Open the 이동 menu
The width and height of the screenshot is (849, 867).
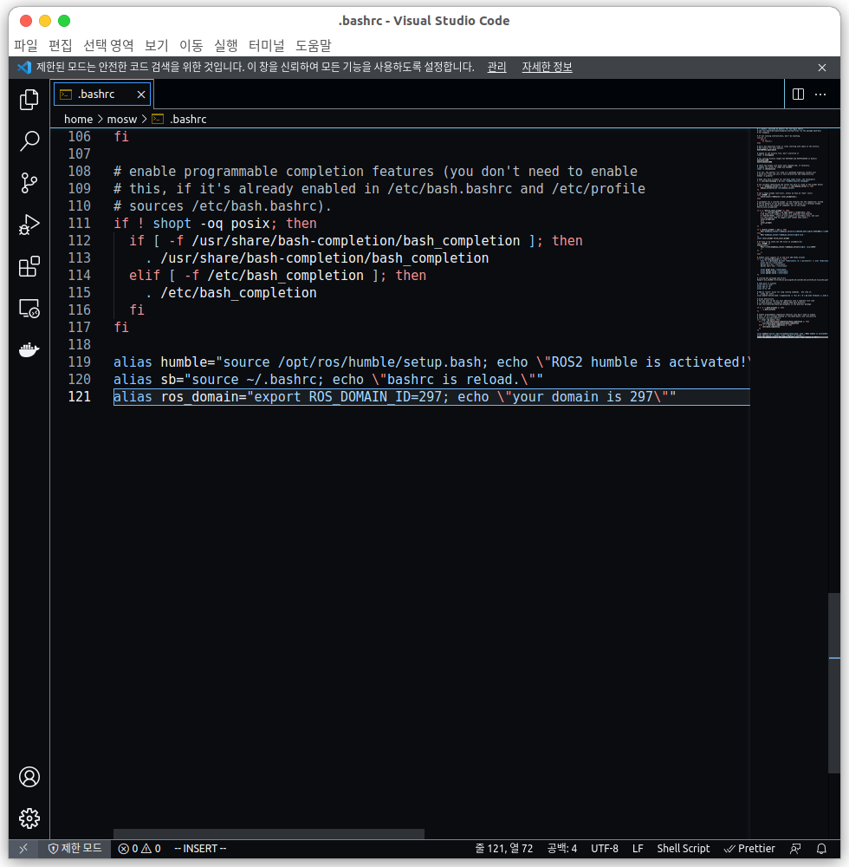pos(191,45)
